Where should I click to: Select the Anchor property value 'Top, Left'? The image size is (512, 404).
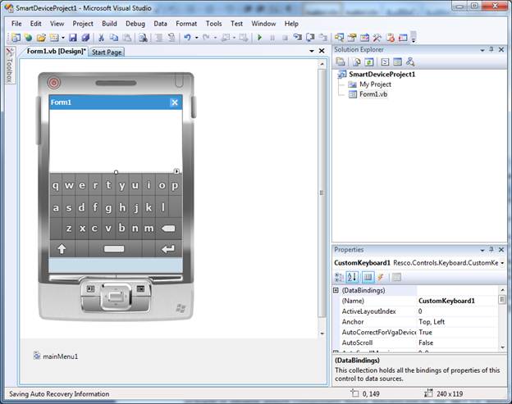click(457, 321)
